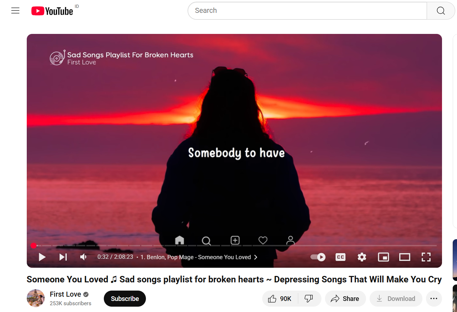Viewport: 457px width, 312px height.
Task: Open the three-dot more actions menu
Action: [434, 299]
